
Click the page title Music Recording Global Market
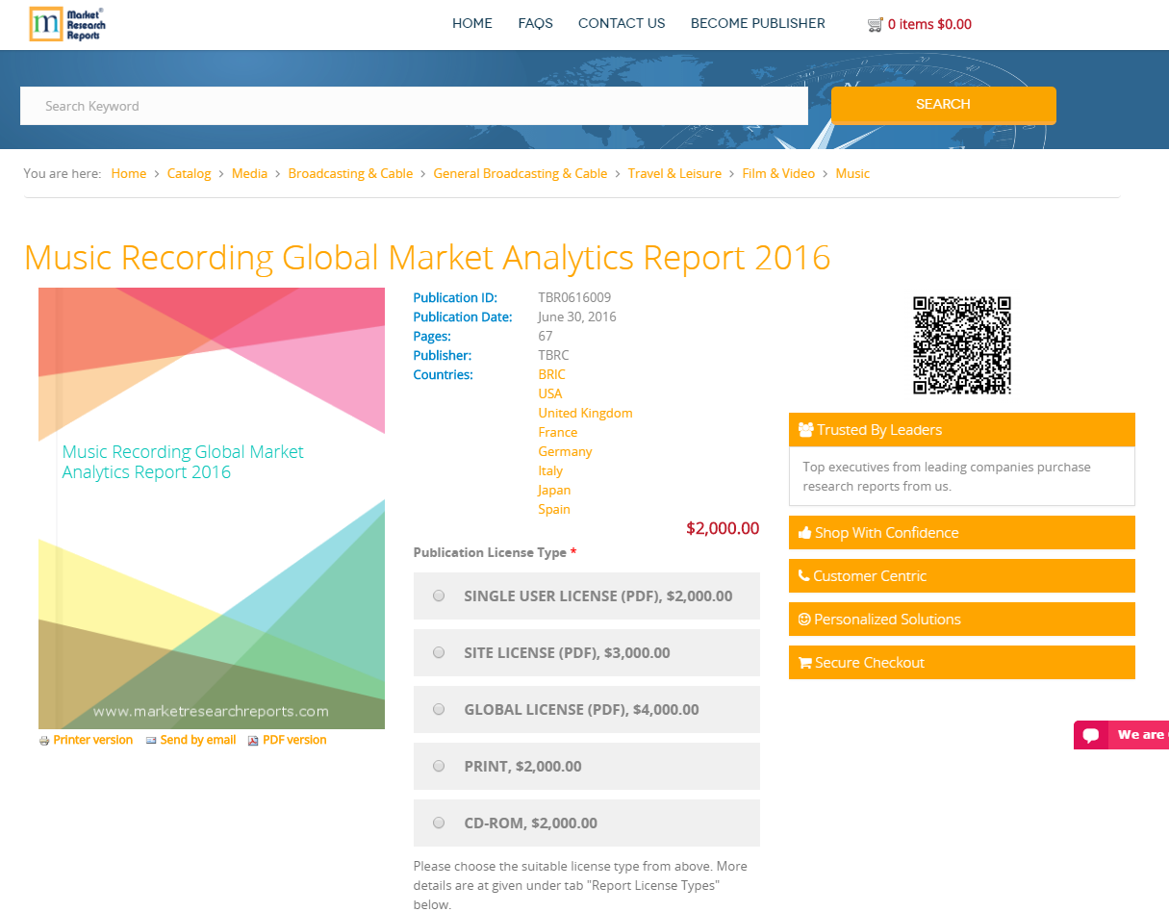[427, 258]
